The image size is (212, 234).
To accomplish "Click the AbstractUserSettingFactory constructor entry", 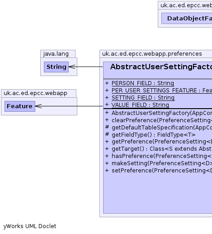I will [x=162, y=113].
